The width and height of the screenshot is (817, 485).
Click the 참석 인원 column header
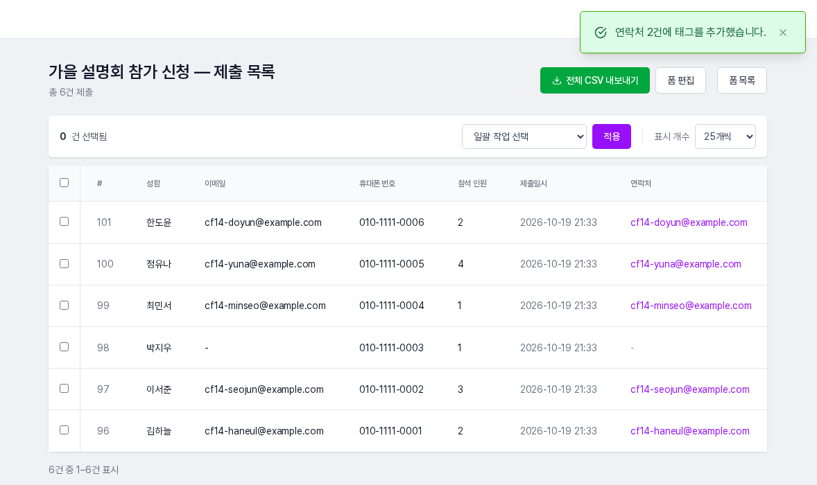click(472, 183)
